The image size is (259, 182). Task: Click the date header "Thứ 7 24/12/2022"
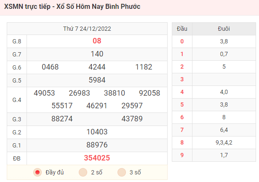point(87,29)
